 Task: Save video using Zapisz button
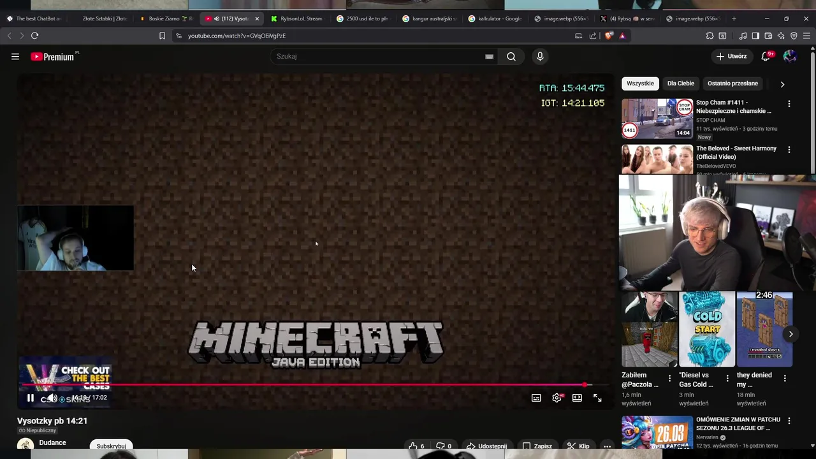(x=537, y=446)
